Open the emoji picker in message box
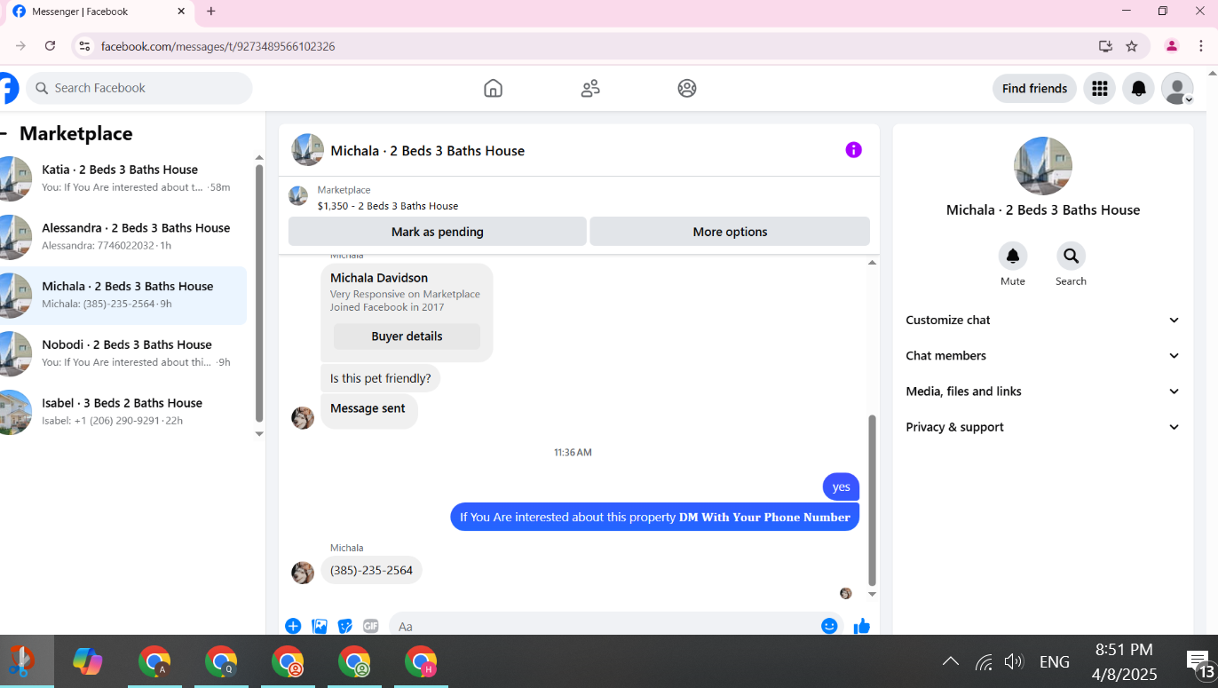The width and height of the screenshot is (1218, 688). 829,626
